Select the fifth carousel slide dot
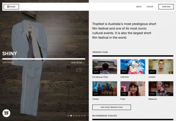 [x=79, y=116]
